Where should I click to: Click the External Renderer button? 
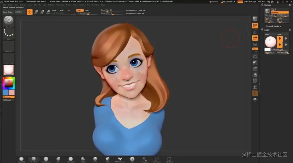pos(274,26)
